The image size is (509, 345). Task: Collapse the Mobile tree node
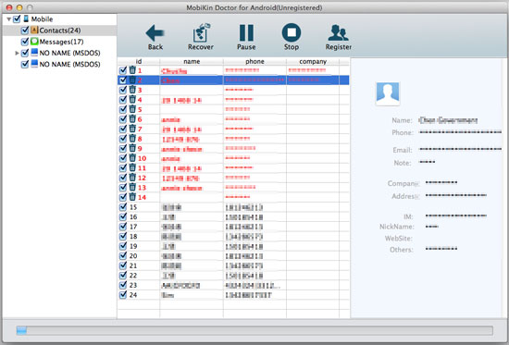[x=8, y=19]
